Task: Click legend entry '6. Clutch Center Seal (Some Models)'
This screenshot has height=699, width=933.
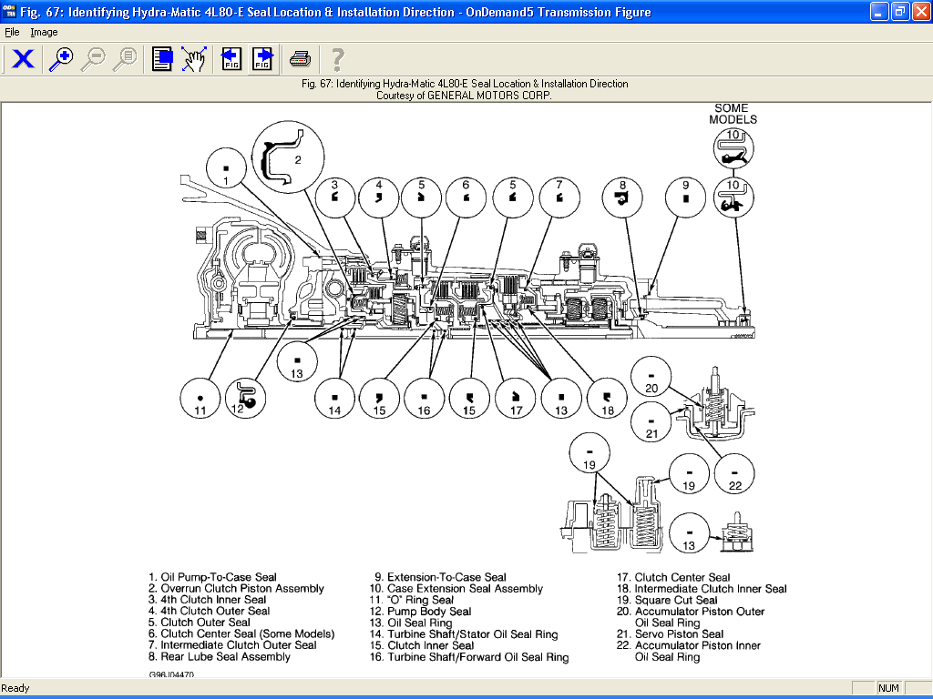Action: pos(241,634)
